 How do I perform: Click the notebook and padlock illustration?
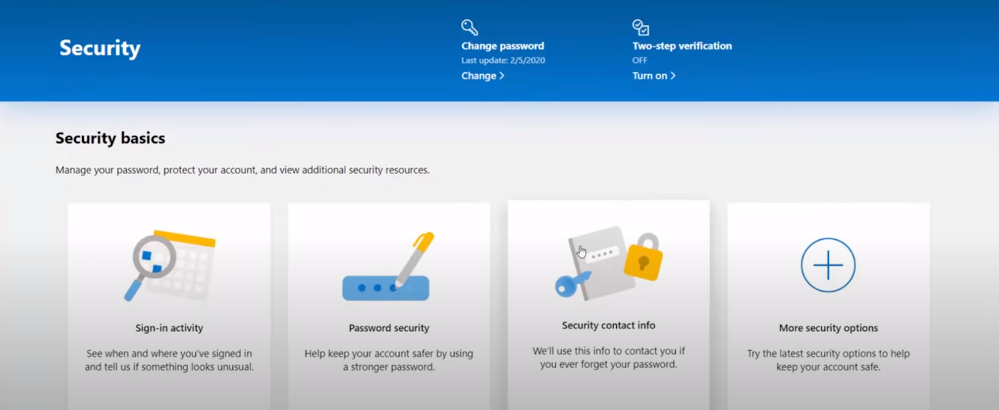pyautogui.click(x=609, y=263)
